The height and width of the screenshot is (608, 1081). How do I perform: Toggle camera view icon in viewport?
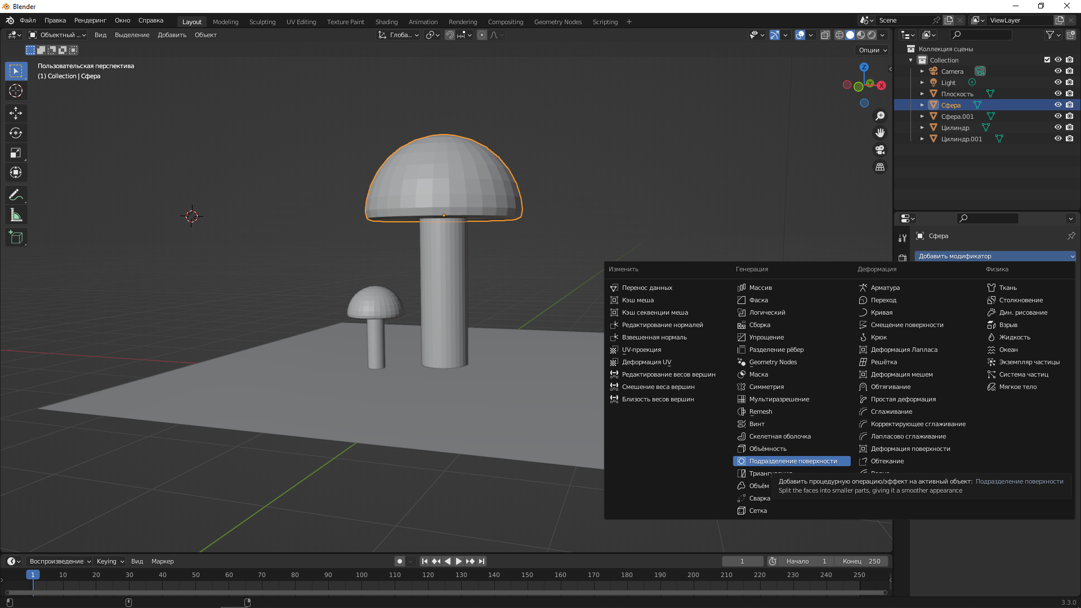tap(880, 150)
